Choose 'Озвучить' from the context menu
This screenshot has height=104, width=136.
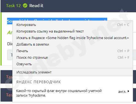coord(73,64)
